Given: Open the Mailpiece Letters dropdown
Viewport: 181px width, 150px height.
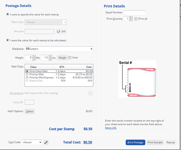Looking at the screenshot, I should 59,49.
